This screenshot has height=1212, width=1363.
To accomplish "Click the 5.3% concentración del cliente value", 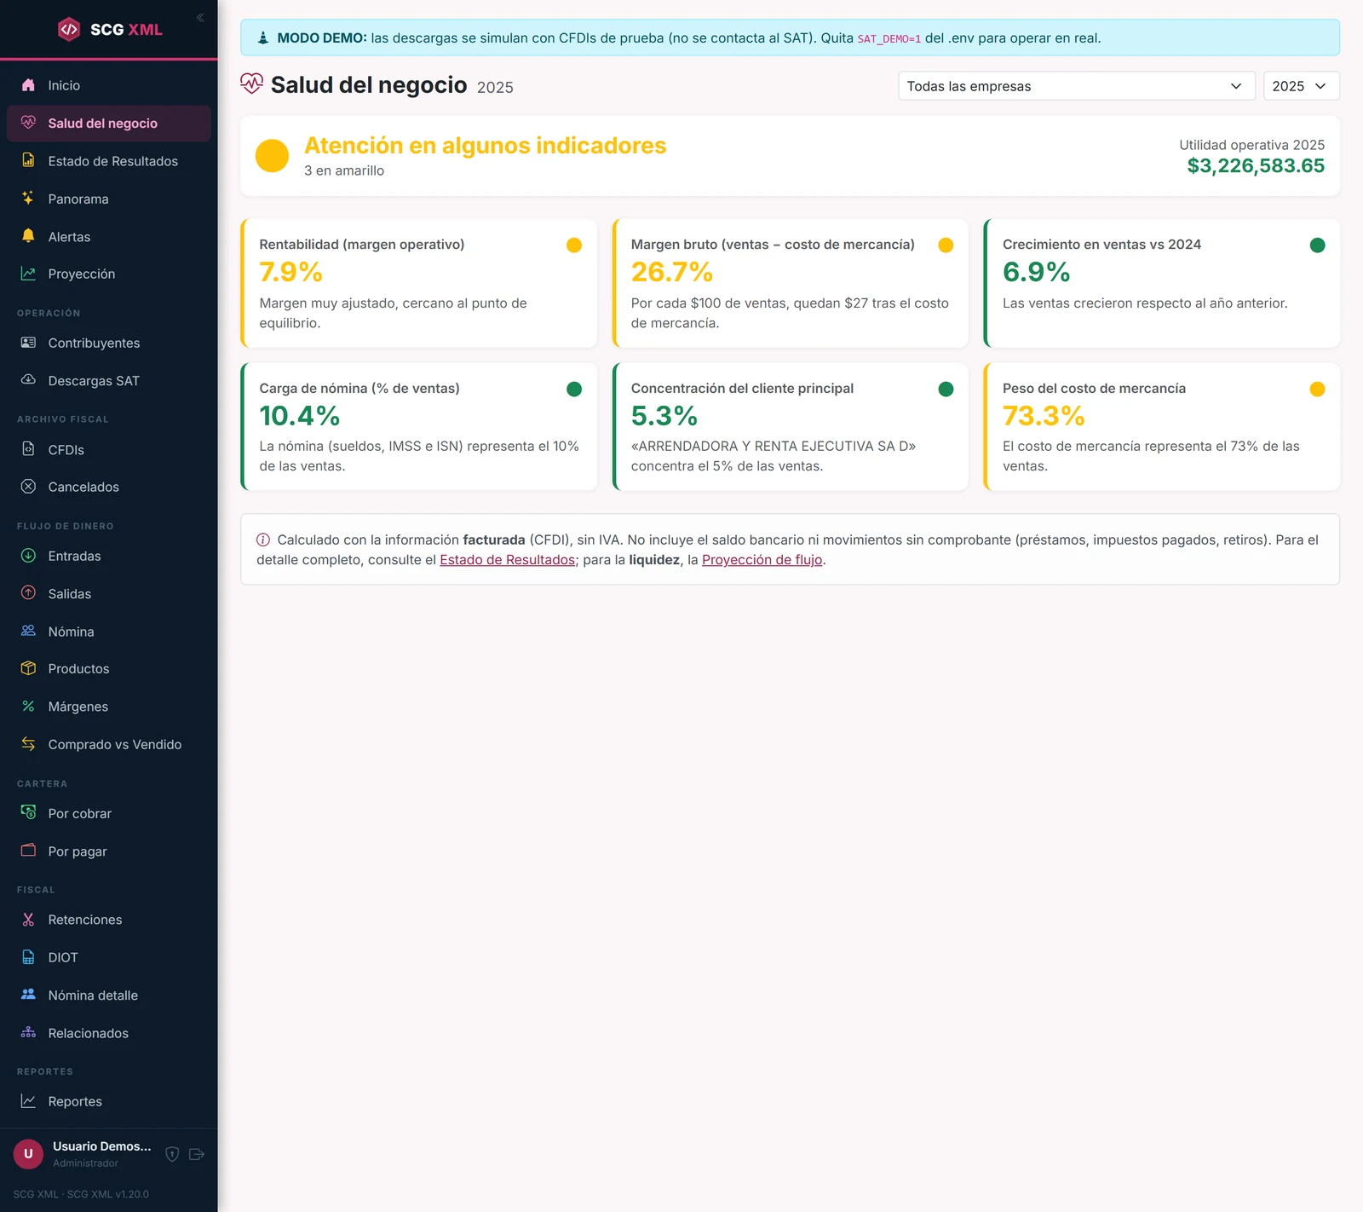I will (664, 416).
